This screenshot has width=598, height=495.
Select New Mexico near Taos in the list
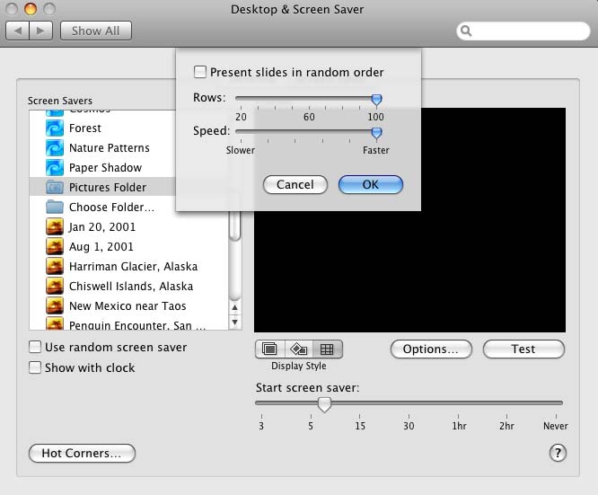tap(128, 306)
